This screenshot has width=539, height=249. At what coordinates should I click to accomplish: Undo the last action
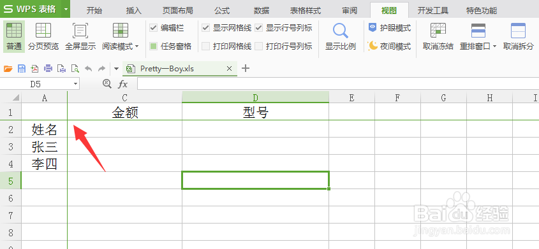(88, 69)
